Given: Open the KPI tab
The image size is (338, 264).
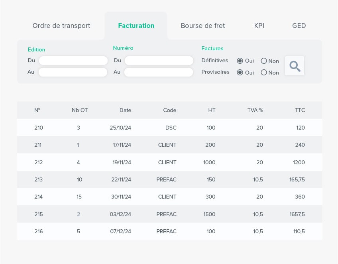Looking at the screenshot, I should pyautogui.click(x=259, y=26).
